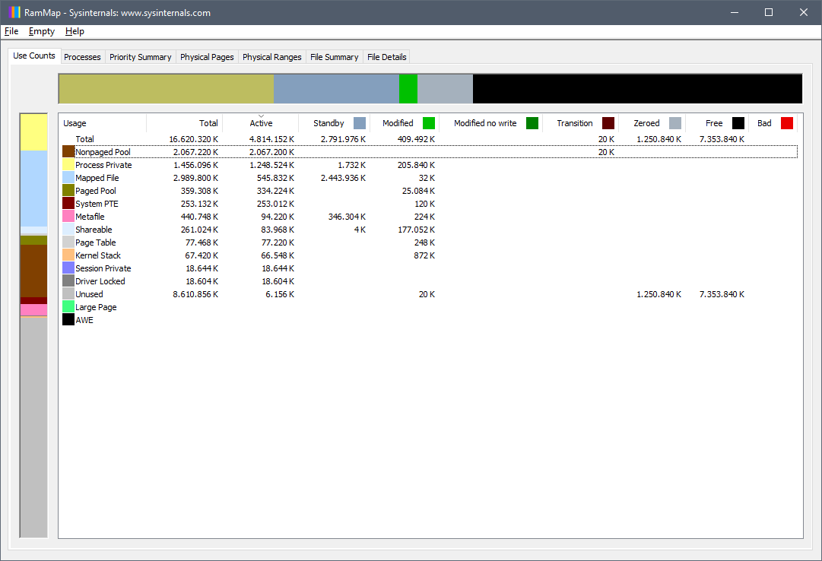Click the RamMap application icon in title bar
The width and height of the screenshot is (822, 561).
coord(14,12)
